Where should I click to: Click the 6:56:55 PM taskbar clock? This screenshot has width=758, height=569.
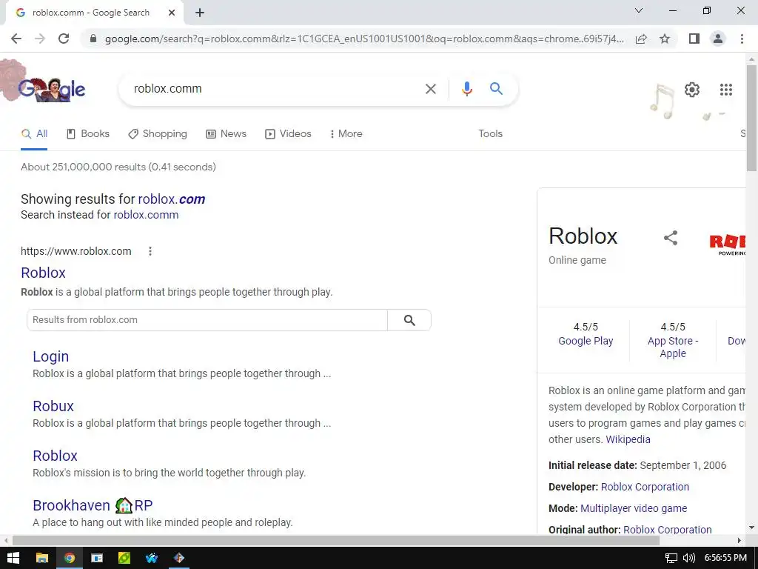pos(725,558)
